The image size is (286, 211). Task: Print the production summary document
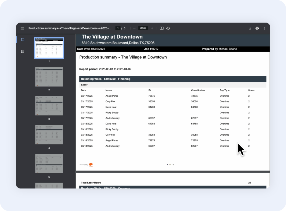click(x=257, y=28)
